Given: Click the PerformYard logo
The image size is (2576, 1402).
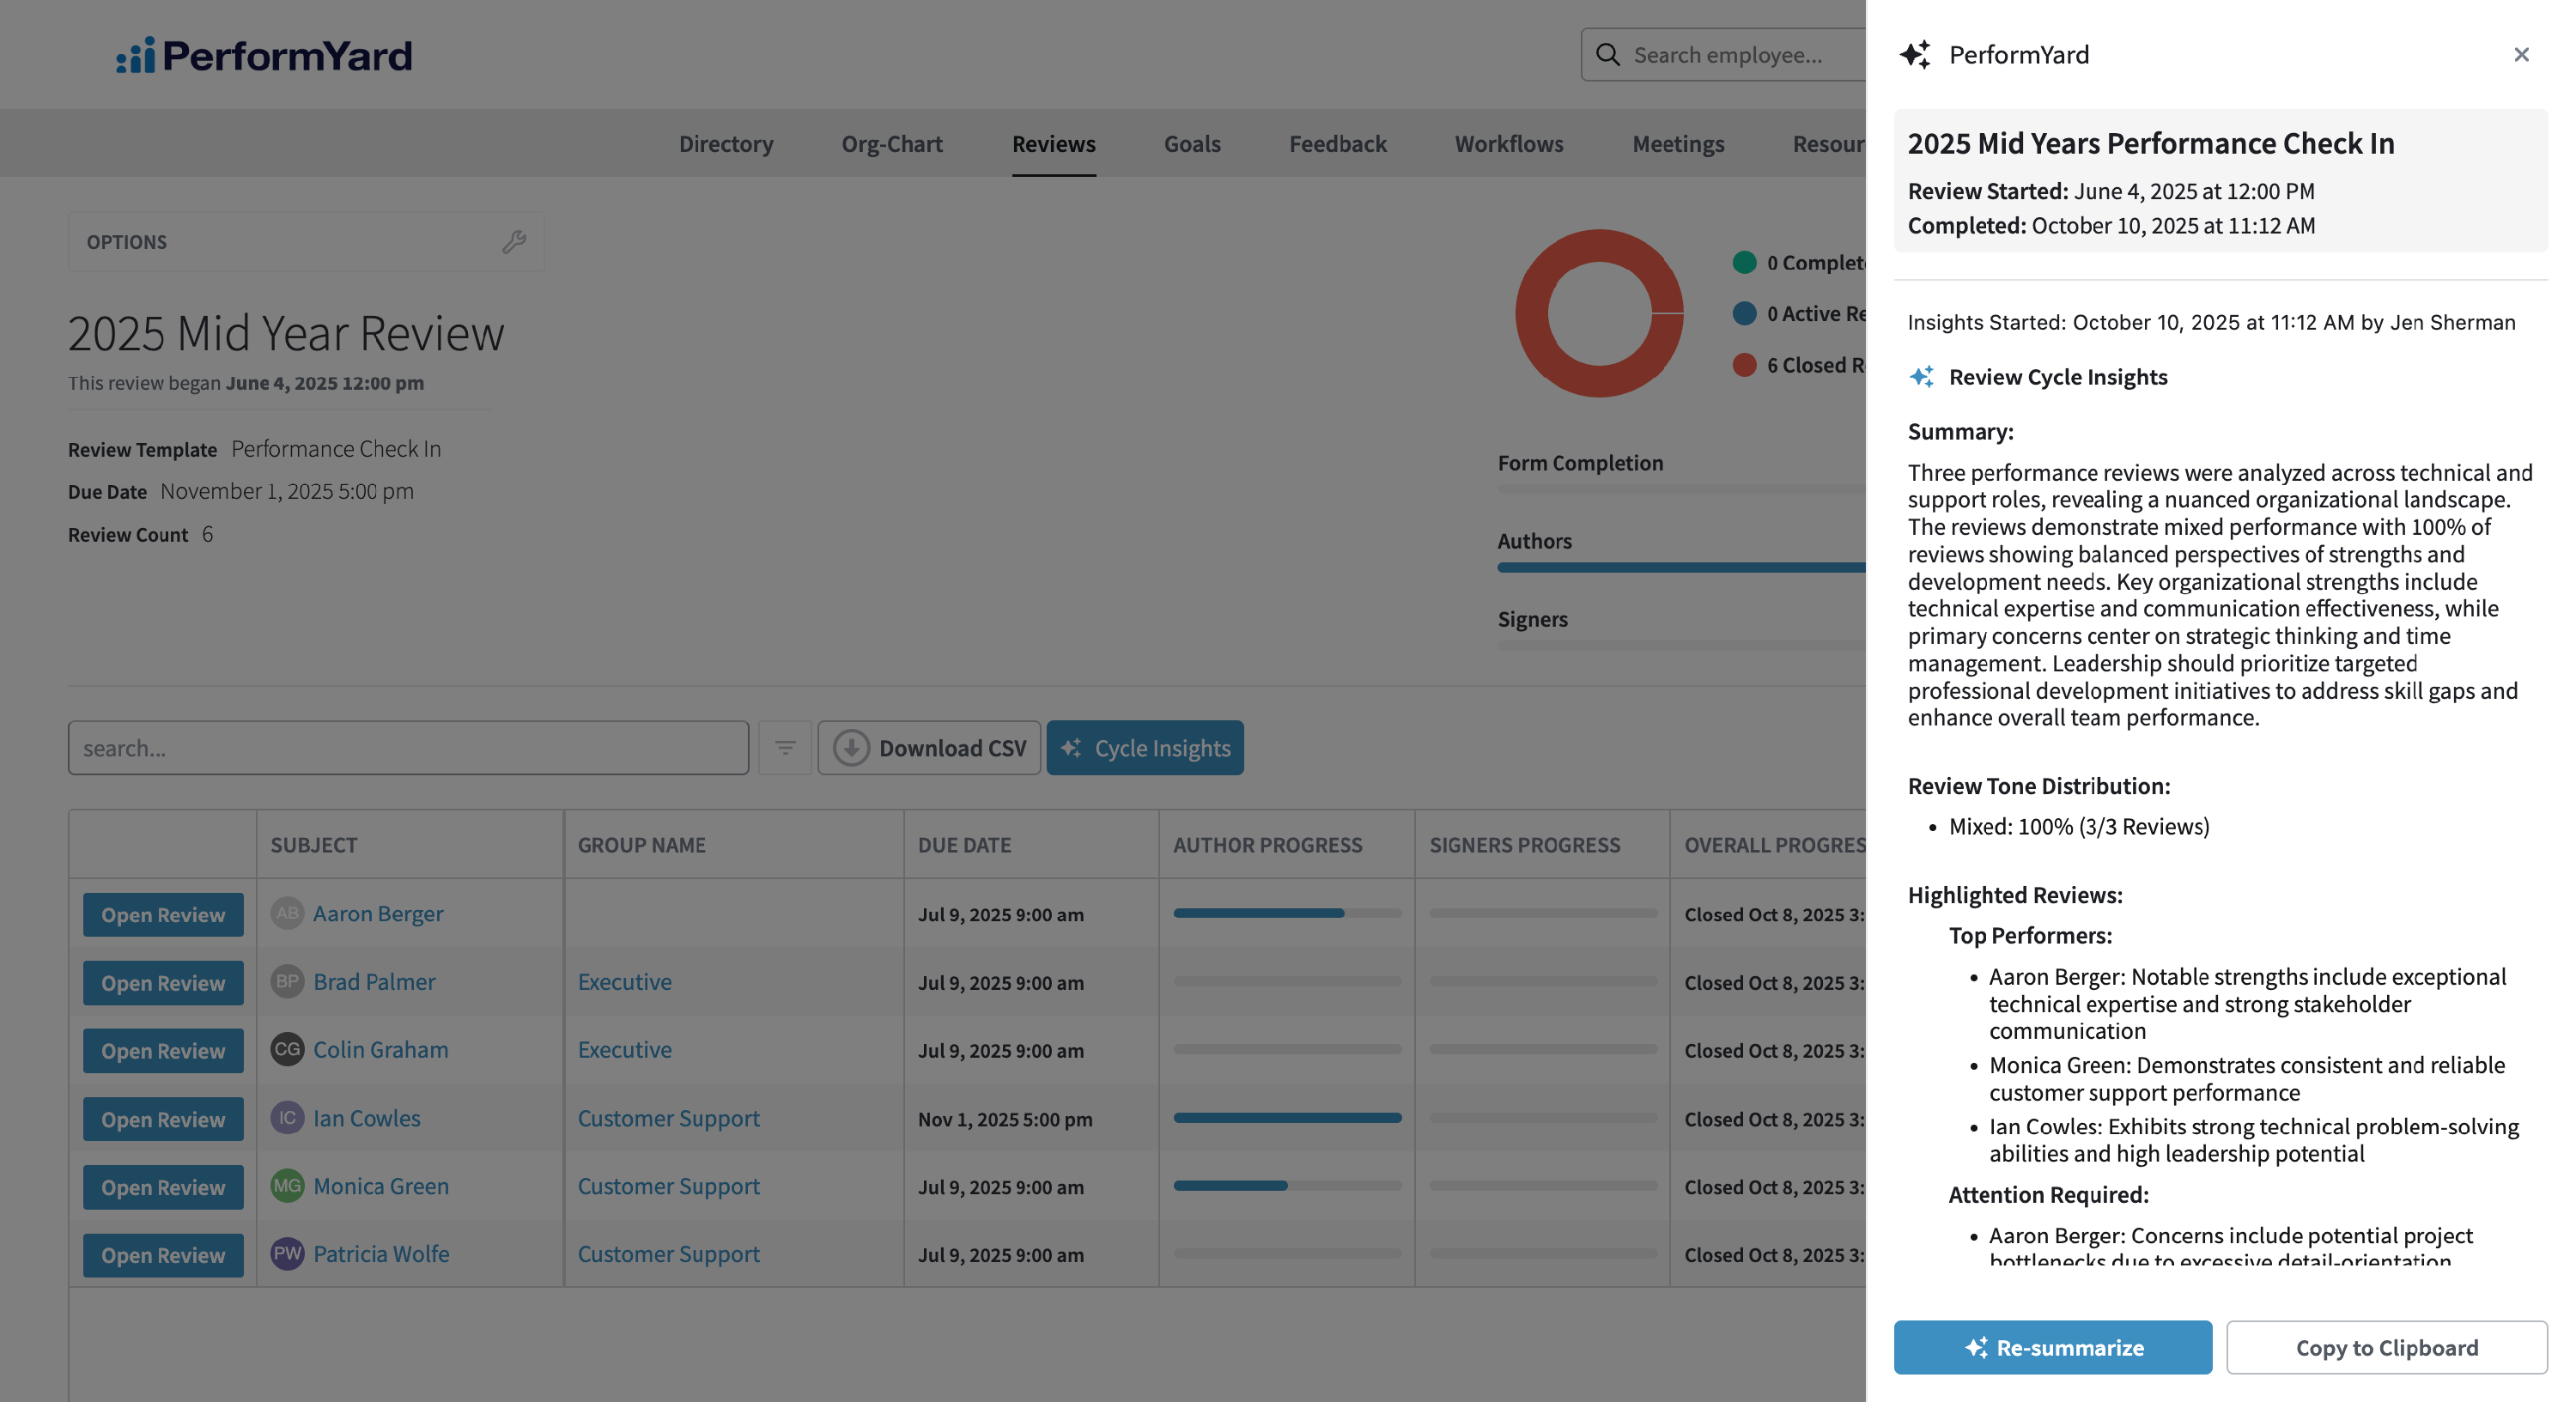Looking at the screenshot, I should [x=264, y=55].
